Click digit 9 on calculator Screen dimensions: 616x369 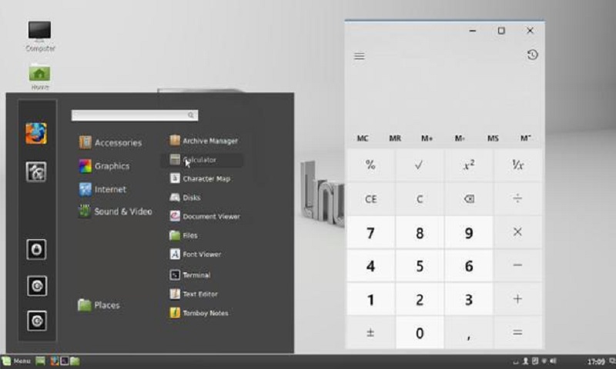coord(469,232)
